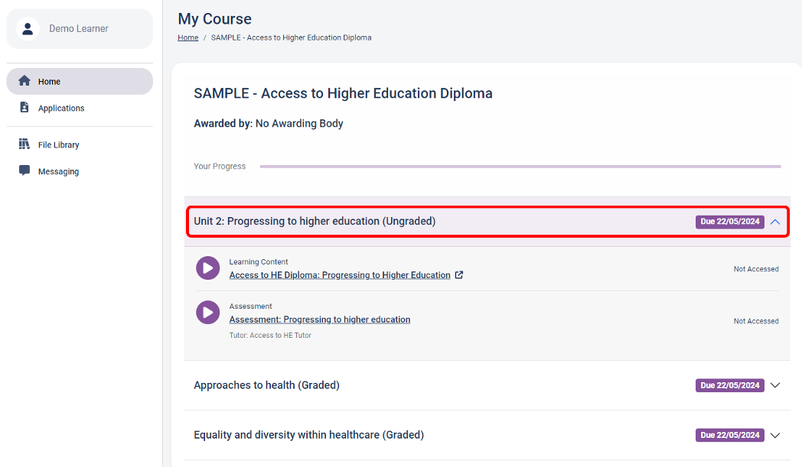Expand Equality and diversity within healthcare chevron
Viewport: 802px width, 467px height.
click(x=775, y=435)
